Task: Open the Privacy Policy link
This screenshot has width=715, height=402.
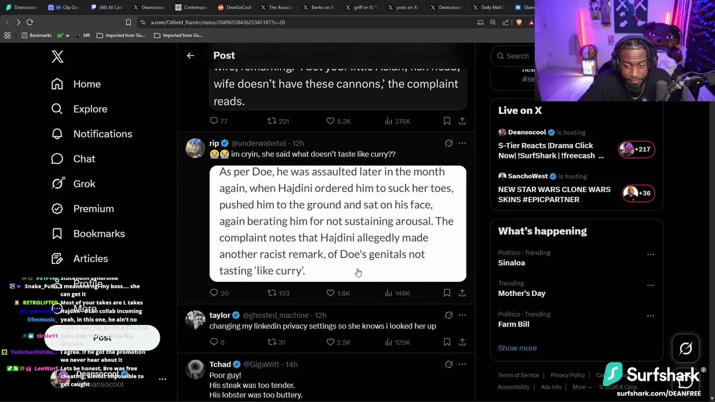Action: tap(568, 375)
